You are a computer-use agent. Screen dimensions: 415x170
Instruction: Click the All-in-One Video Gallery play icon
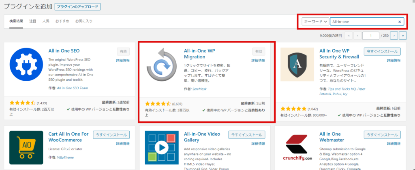coord(162,148)
